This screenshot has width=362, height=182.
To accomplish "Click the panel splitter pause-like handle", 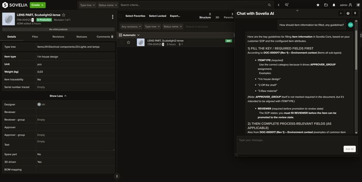I will coord(117,176).
